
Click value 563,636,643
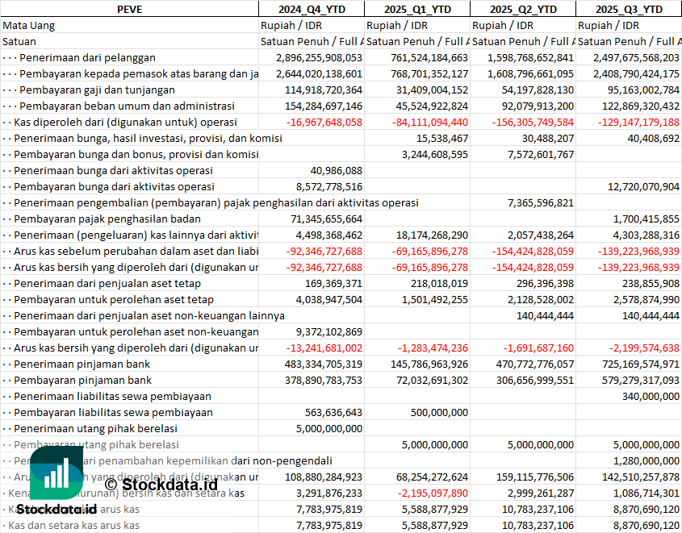coord(333,412)
